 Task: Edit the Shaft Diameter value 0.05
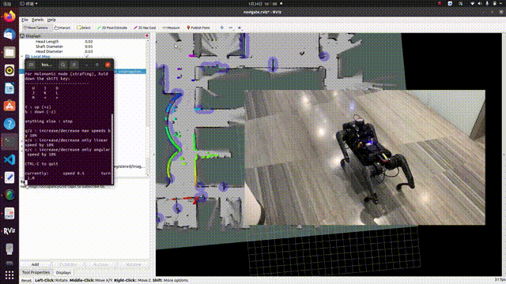(89, 47)
